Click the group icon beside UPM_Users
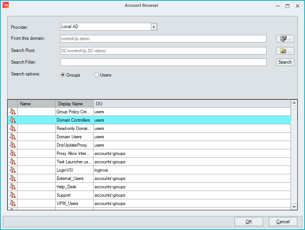305x230 pixels. [12, 203]
